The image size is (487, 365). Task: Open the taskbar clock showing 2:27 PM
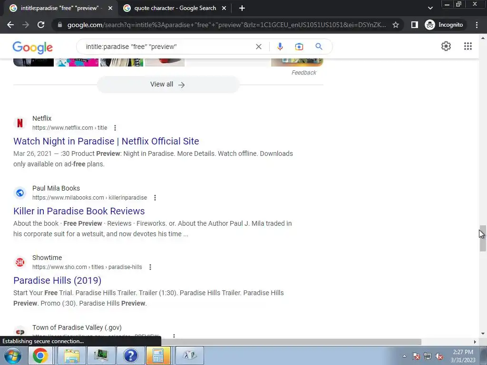tap(463, 356)
